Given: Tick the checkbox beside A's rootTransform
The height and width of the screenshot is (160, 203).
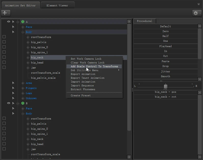Looking at the screenshot, I should pyautogui.click(x=4, y=37).
